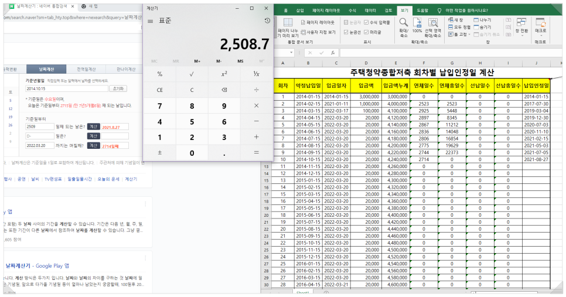This screenshot has height=297, width=566.
Task: Open the TV편성표 link
Action: tap(53, 179)
